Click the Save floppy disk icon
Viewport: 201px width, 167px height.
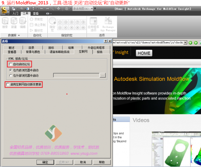point(33,9)
